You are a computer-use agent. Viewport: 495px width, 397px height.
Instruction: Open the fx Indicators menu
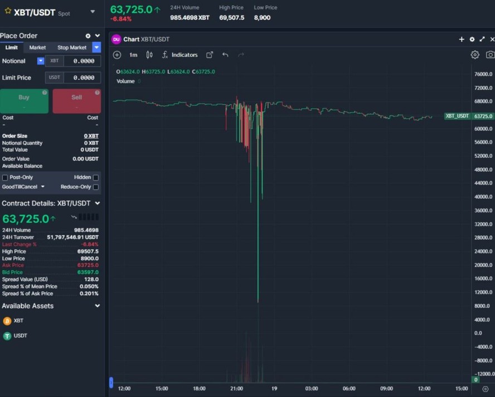[x=179, y=55]
